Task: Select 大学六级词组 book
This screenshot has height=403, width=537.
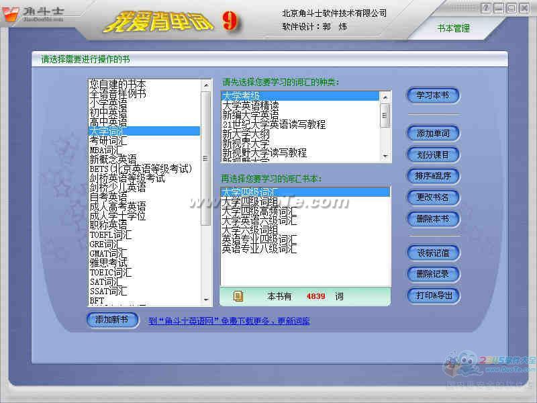Action: [305, 230]
